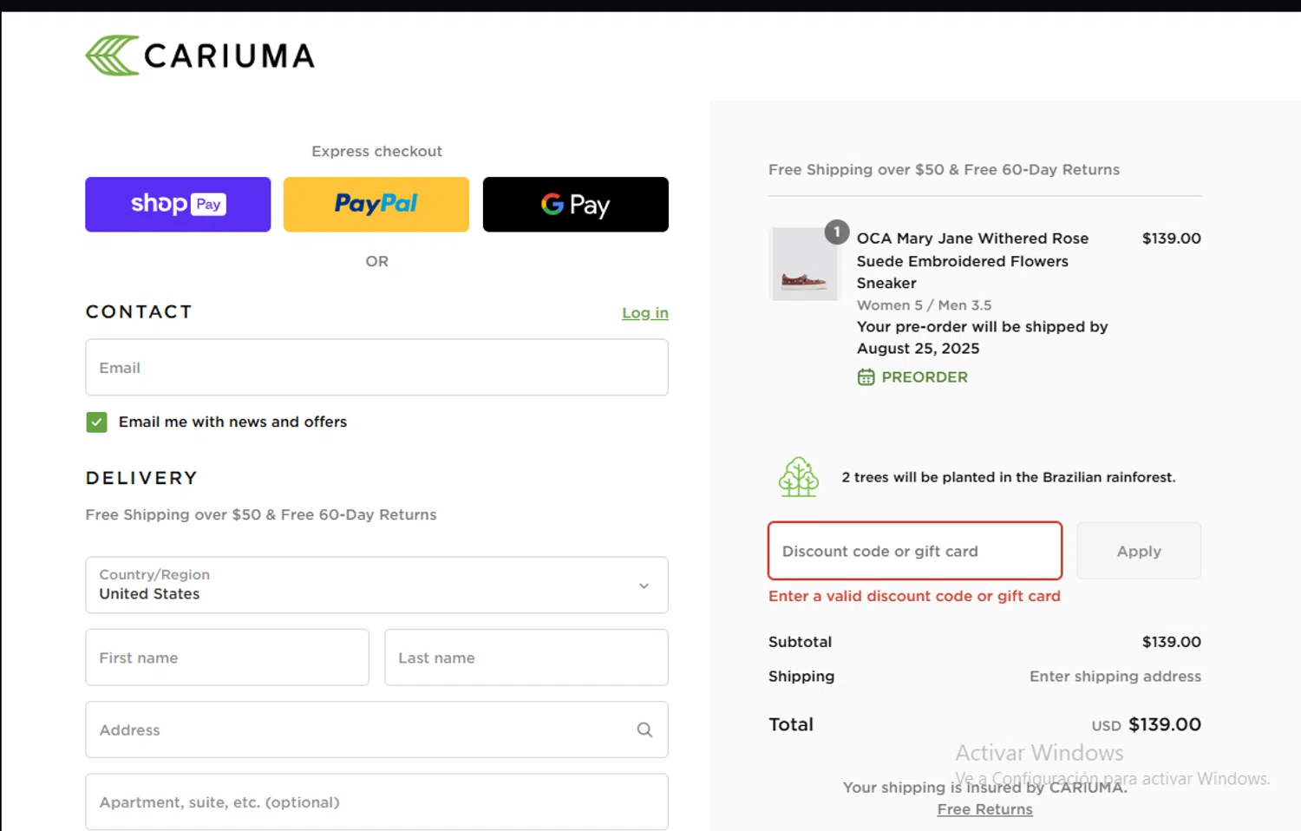Viewport: 1301px width, 831px height.
Task: Click into the Address field
Action: coord(376,730)
